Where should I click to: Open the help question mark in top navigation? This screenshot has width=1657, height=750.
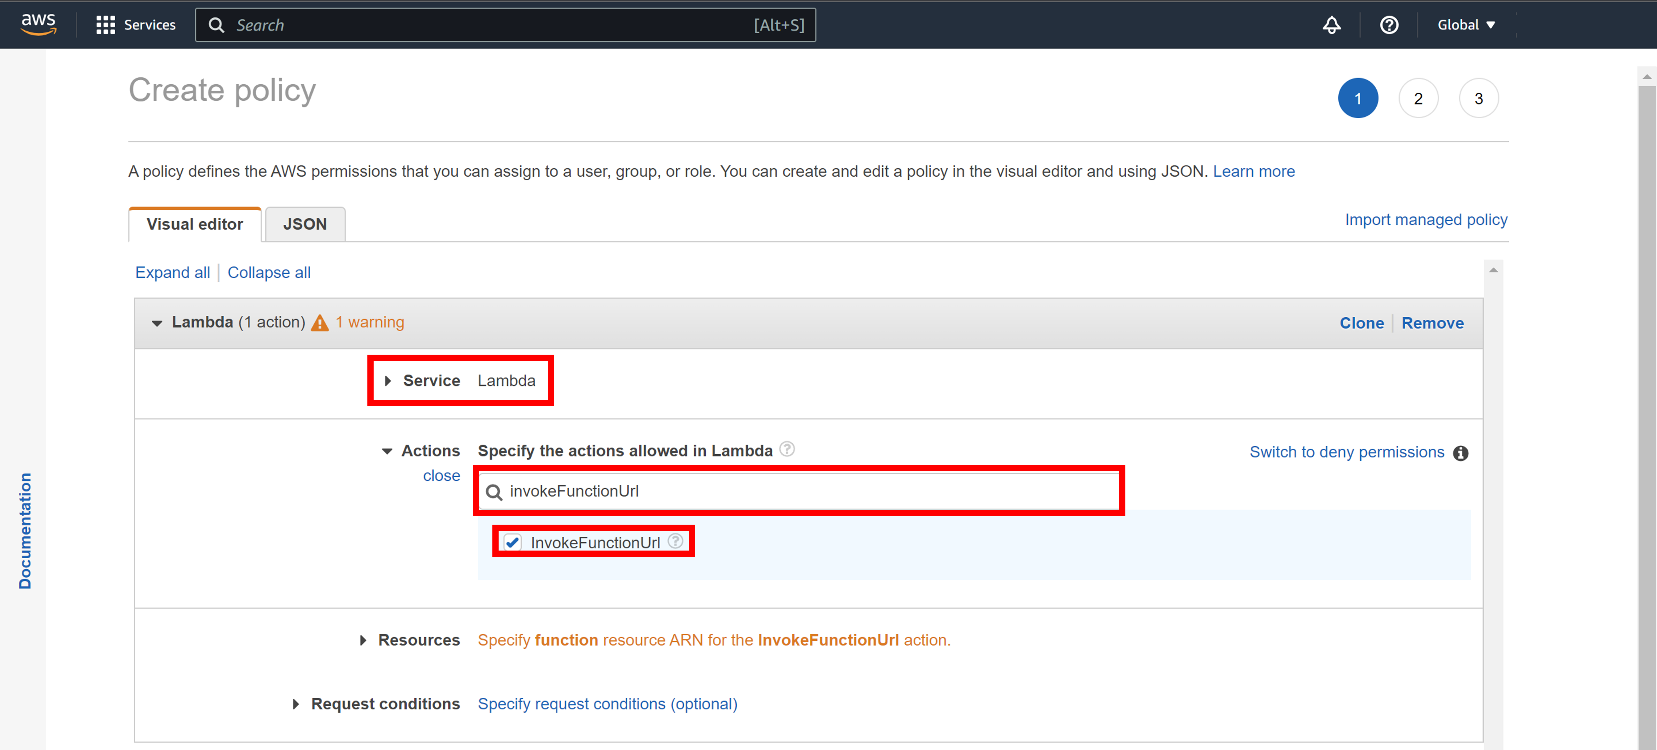tap(1390, 25)
